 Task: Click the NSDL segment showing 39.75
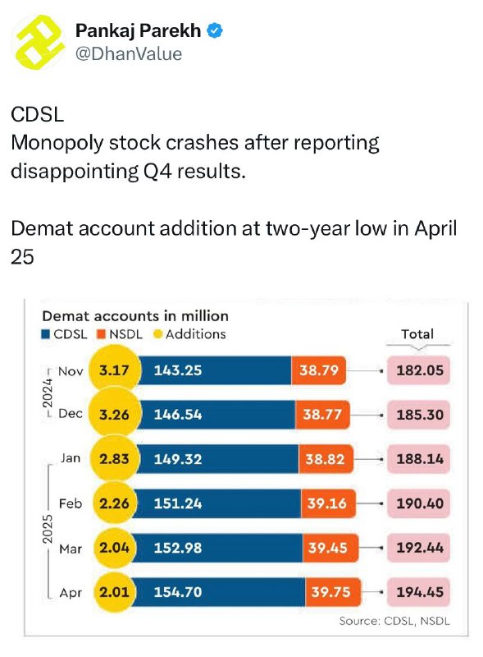(333, 592)
